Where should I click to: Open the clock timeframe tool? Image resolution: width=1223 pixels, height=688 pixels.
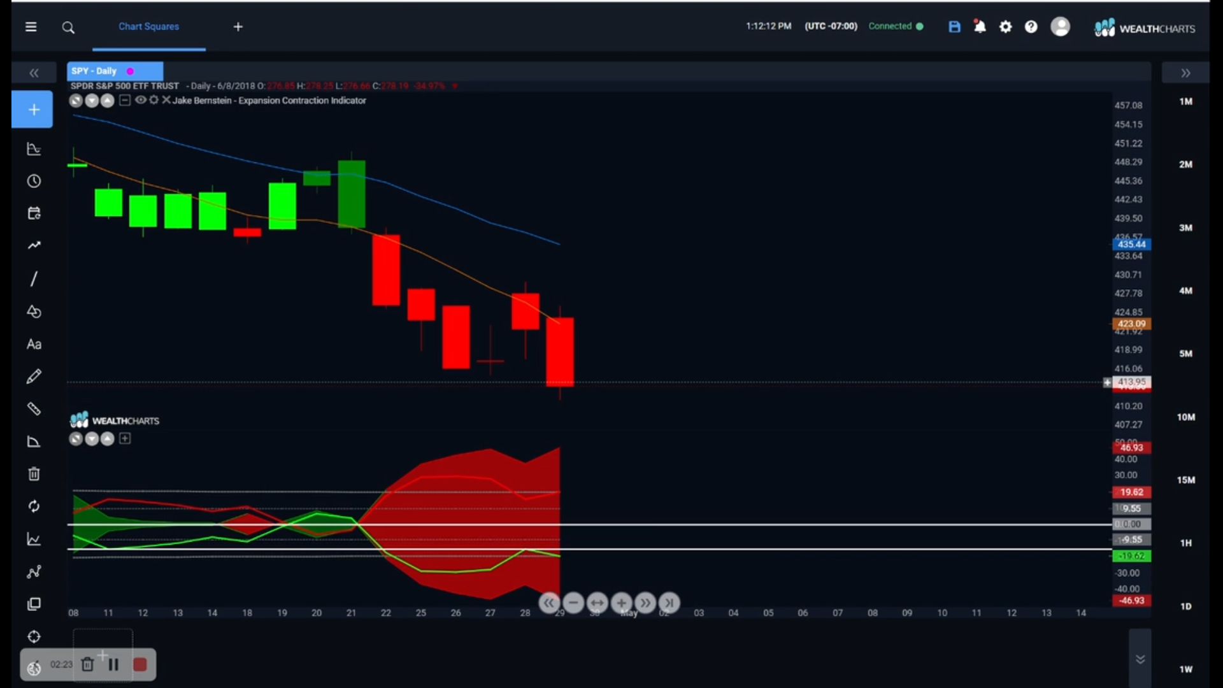coord(34,182)
